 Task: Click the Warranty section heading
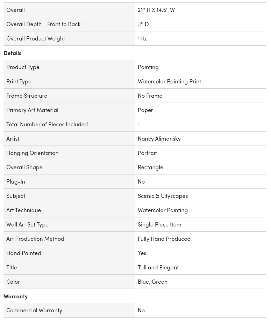(16, 296)
